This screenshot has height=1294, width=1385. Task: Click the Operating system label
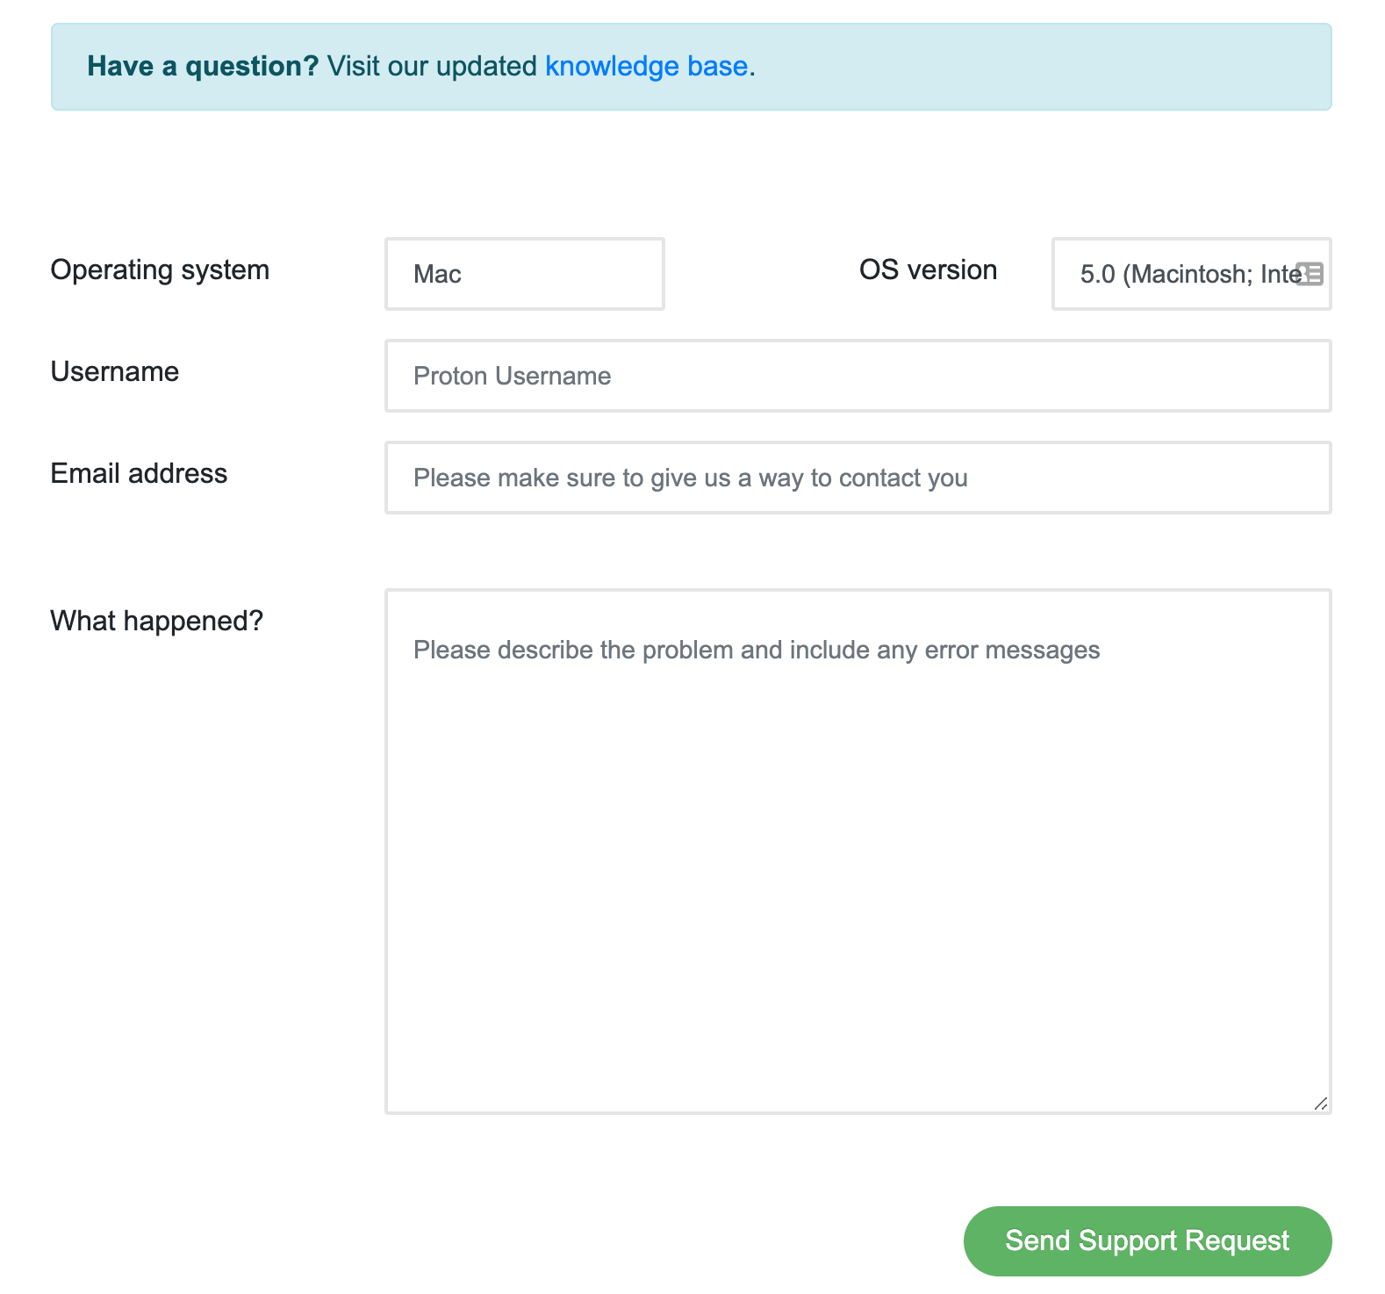coord(160,270)
